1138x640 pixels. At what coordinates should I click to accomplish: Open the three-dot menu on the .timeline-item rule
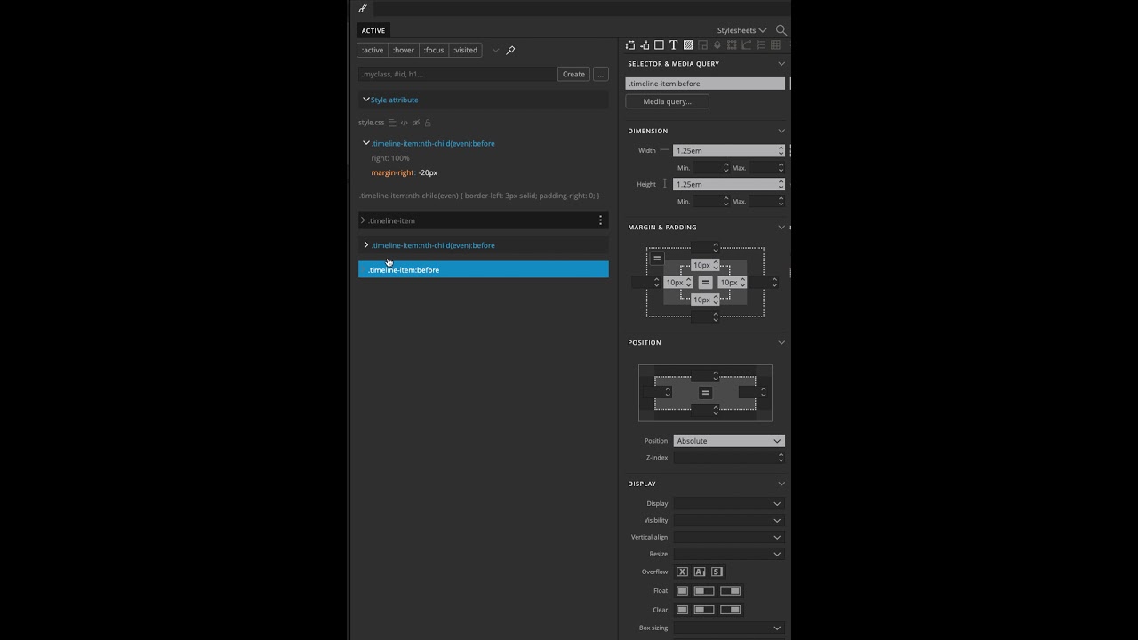coord(600,220)
